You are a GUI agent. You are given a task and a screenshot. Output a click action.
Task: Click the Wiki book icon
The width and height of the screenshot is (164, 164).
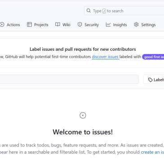click(x=58, y=24)
